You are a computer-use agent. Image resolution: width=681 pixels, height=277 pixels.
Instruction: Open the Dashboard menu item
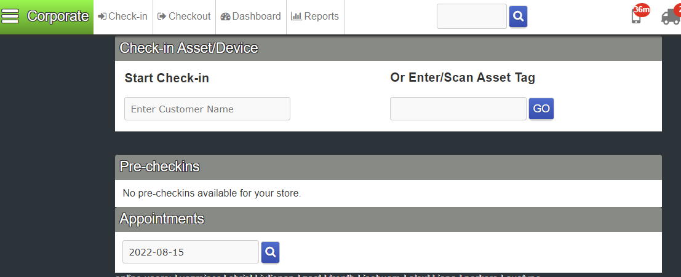tap(250, 17)
